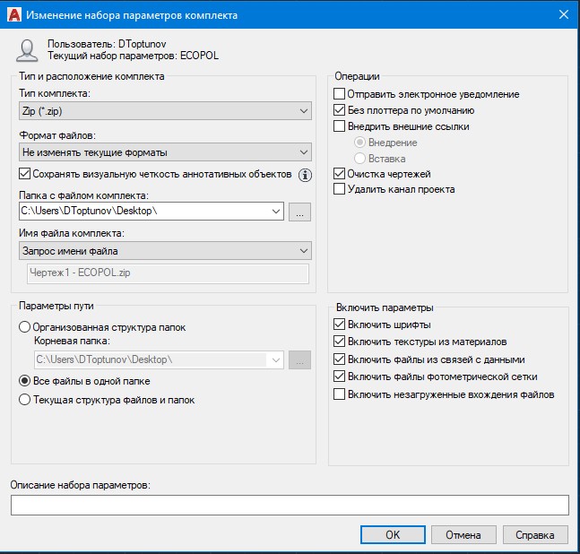
Task: Open Имя файла комплекта dropdown list
Action: click(x=165, y=251)
